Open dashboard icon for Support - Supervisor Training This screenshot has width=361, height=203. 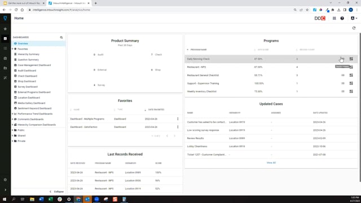pos(351,83)
